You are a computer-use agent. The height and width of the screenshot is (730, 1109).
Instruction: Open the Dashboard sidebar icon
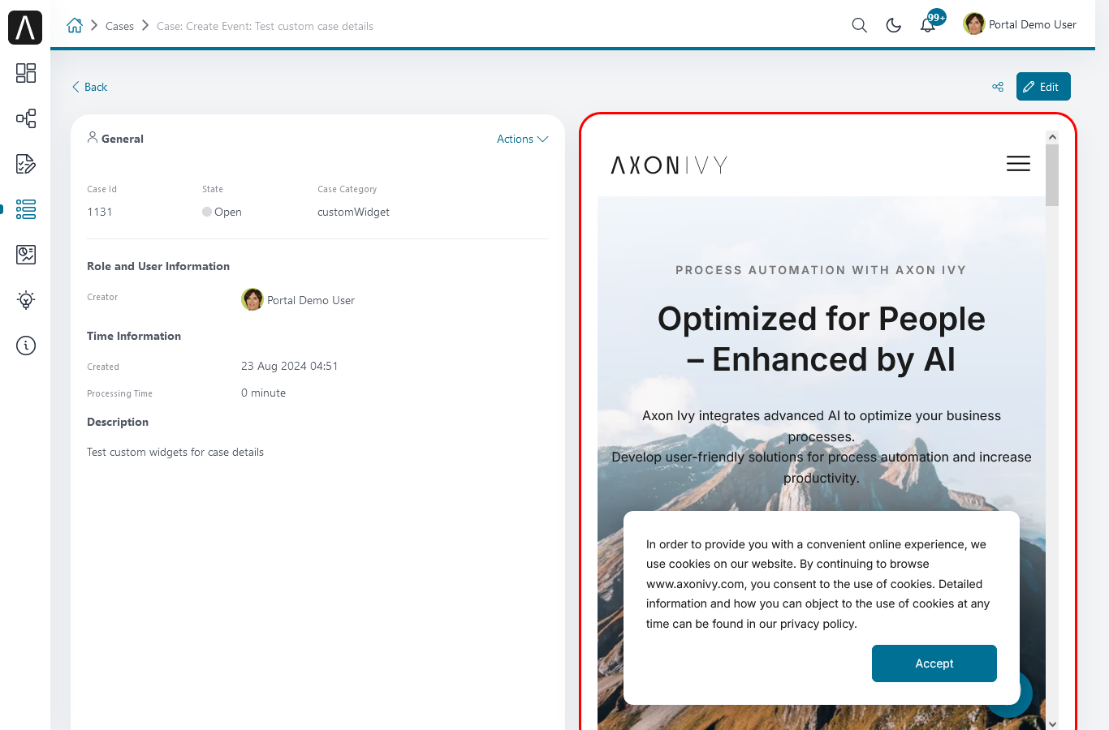pyautogui.click(x=26, y=73)
